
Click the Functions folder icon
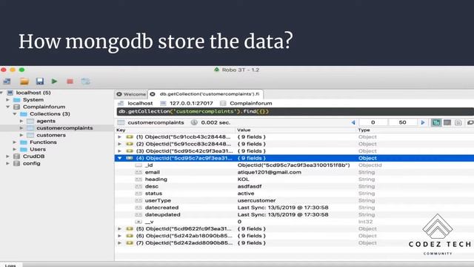[x=24, y=142]
